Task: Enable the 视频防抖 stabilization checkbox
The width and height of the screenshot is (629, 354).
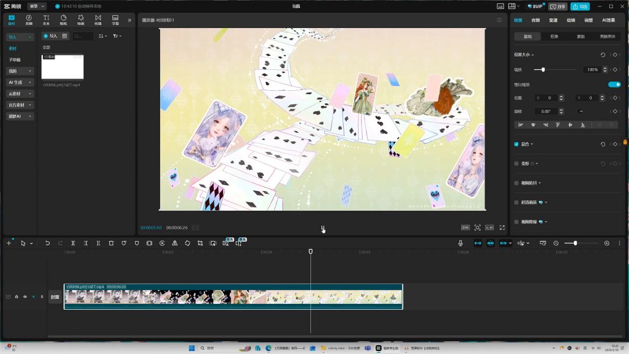Action: pyautogui.click(x=517, y=183)
